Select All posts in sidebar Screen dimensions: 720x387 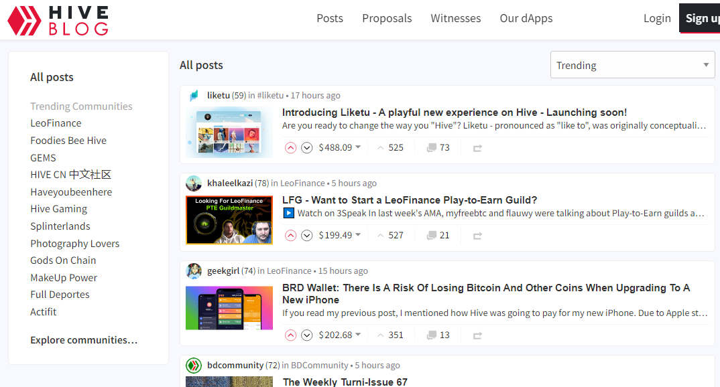click(x=52, y=77)
